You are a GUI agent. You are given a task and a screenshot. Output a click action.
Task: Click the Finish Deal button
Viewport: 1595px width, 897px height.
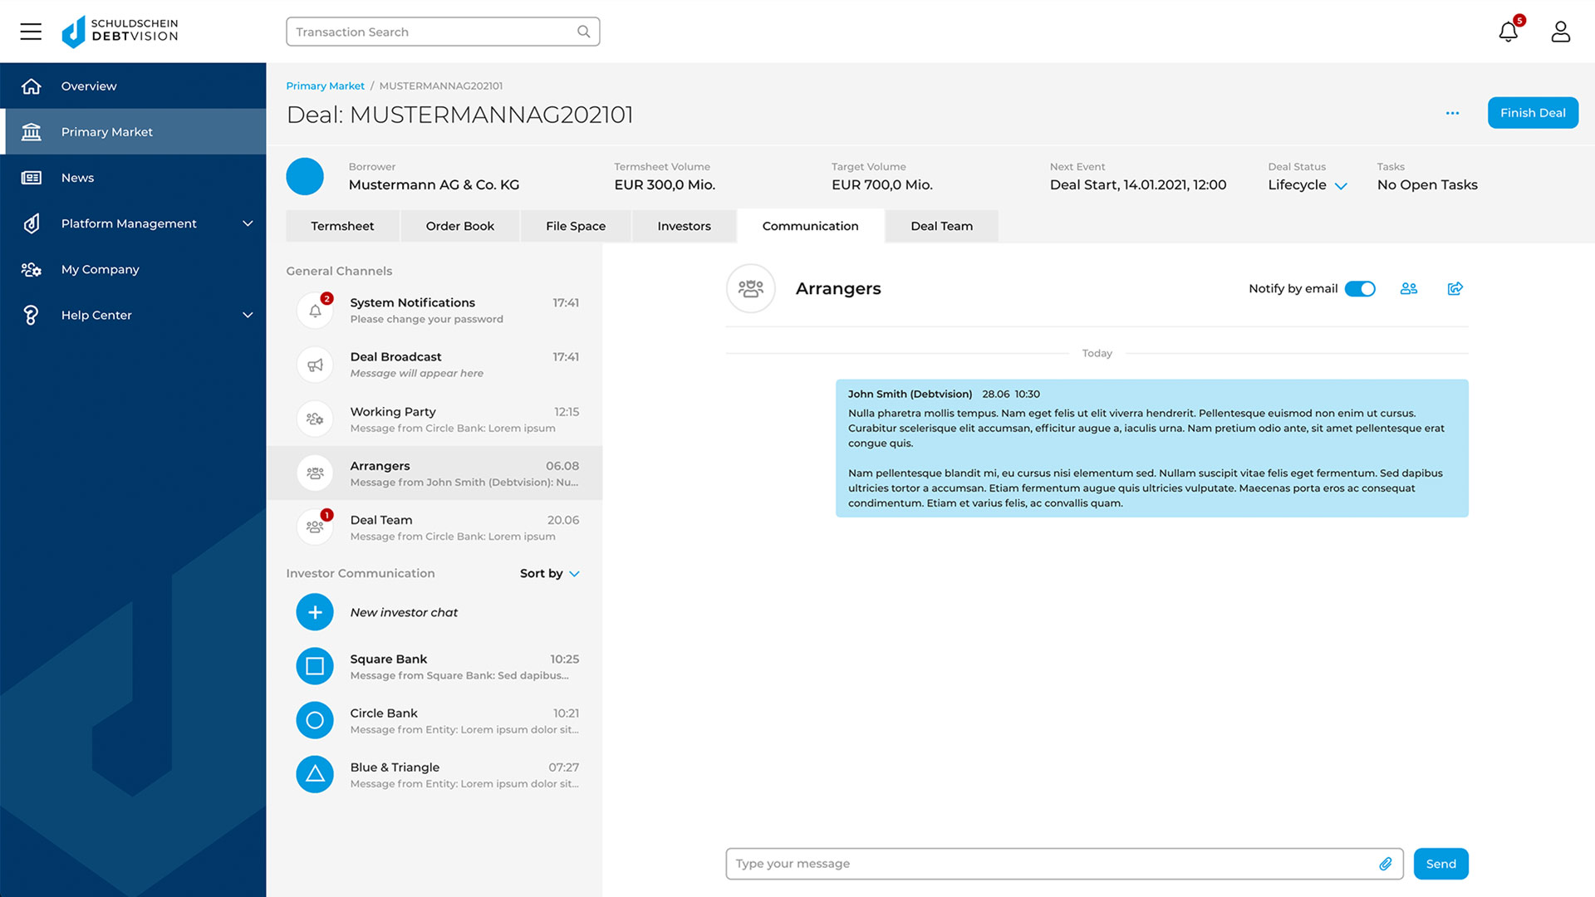(x=1532, y=113)
